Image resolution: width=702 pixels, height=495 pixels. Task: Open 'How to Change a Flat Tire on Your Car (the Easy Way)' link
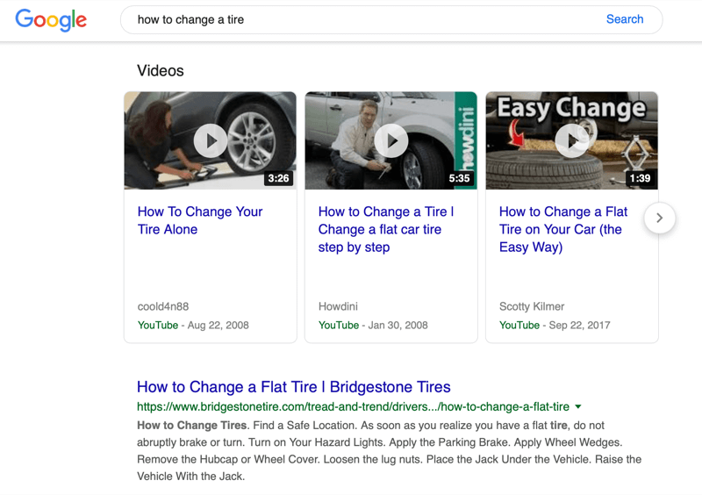563,229
